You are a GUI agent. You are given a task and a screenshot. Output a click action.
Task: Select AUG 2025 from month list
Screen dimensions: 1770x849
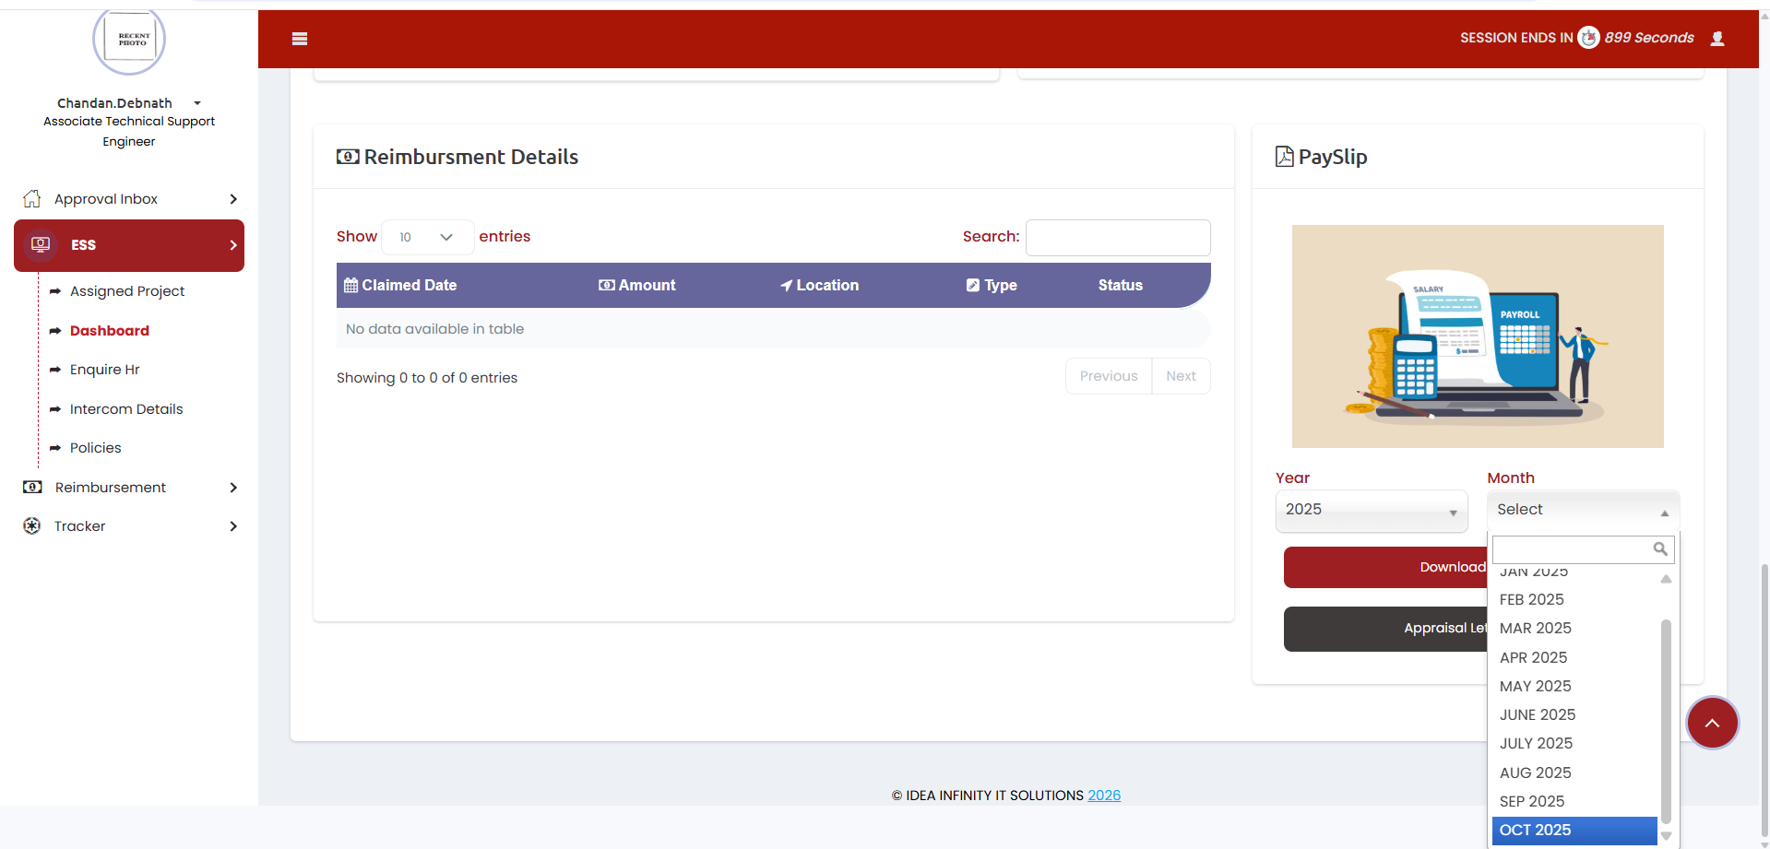[x=1574, y=772]
